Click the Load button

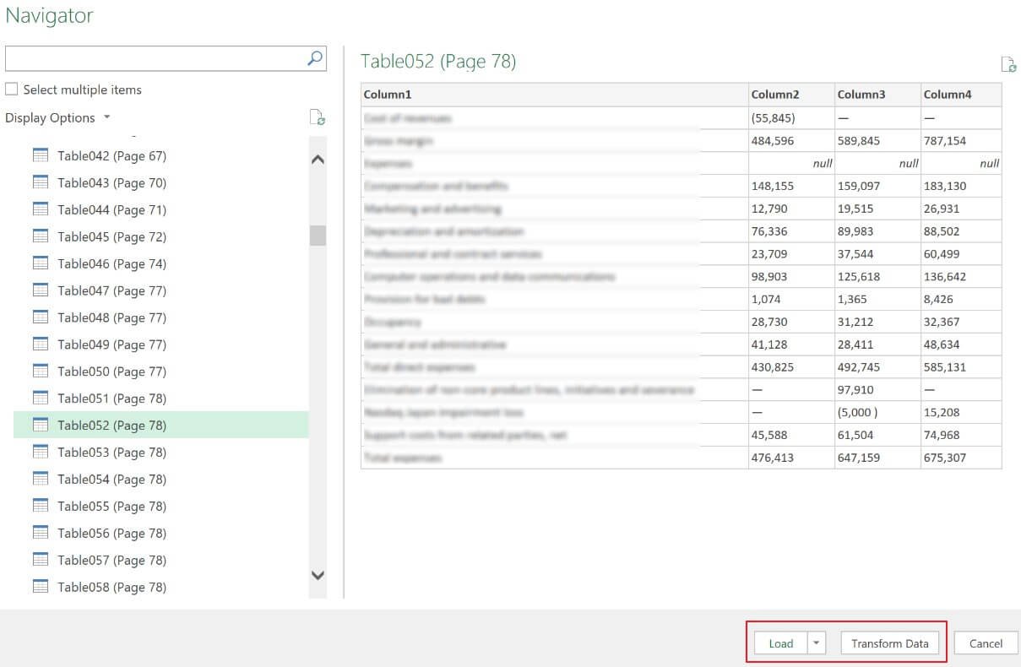pos(780,643)
